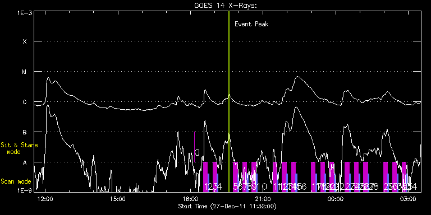Screen dimensions: 431x215
Task: Select the 'Start Time (27-Dec-11 11:32:00)' caption
Action: click(x=227, y=206)
